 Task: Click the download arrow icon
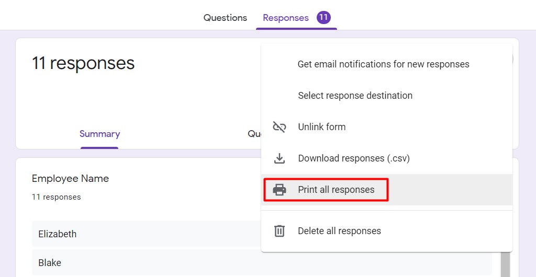280,158
